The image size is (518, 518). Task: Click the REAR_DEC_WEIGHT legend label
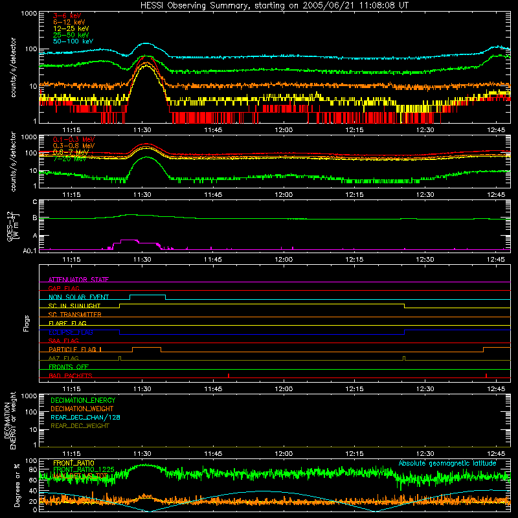coord(80,426)
